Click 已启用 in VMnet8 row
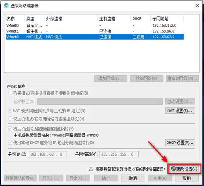The image size is (204, 186). [138, 37]
